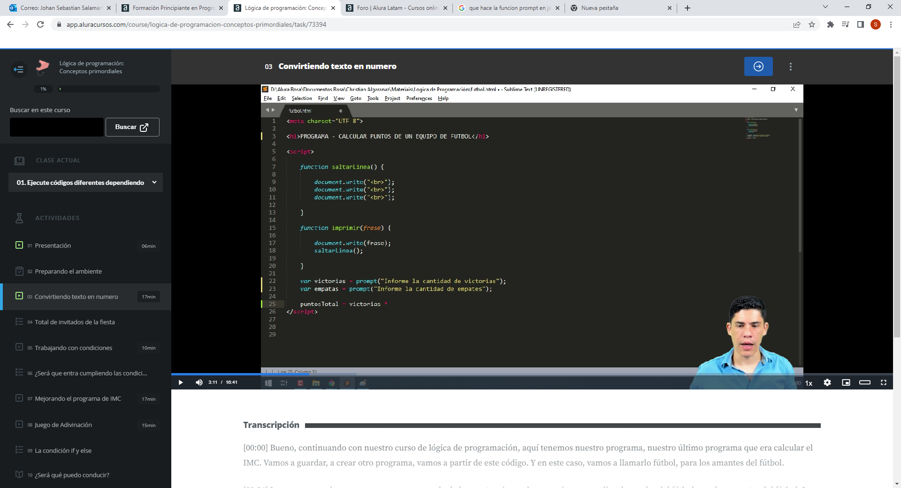Viewport: 901px width, 488px height.
Task: Open a new browser tab with the plus button
Action: 687,8
